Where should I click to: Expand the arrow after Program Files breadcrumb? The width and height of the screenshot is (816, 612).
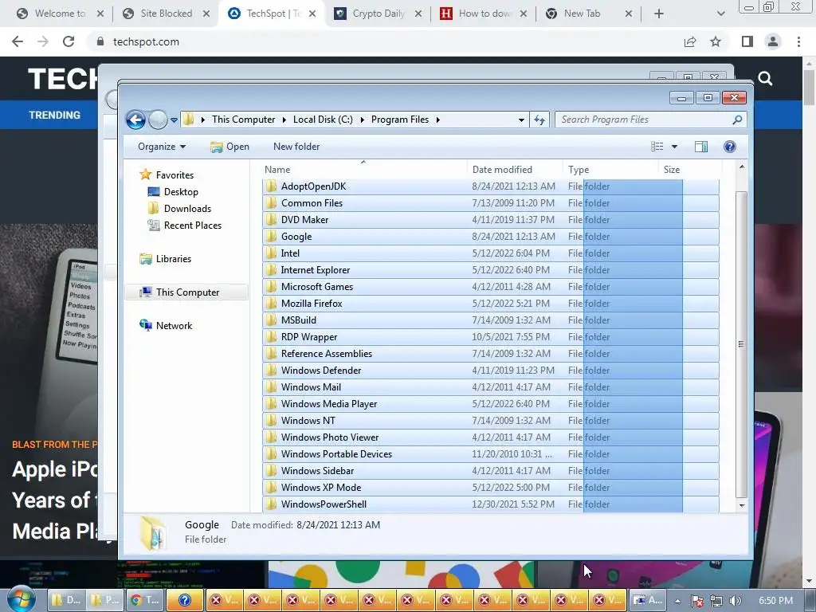pyautogui.click(x=438, y=120)
